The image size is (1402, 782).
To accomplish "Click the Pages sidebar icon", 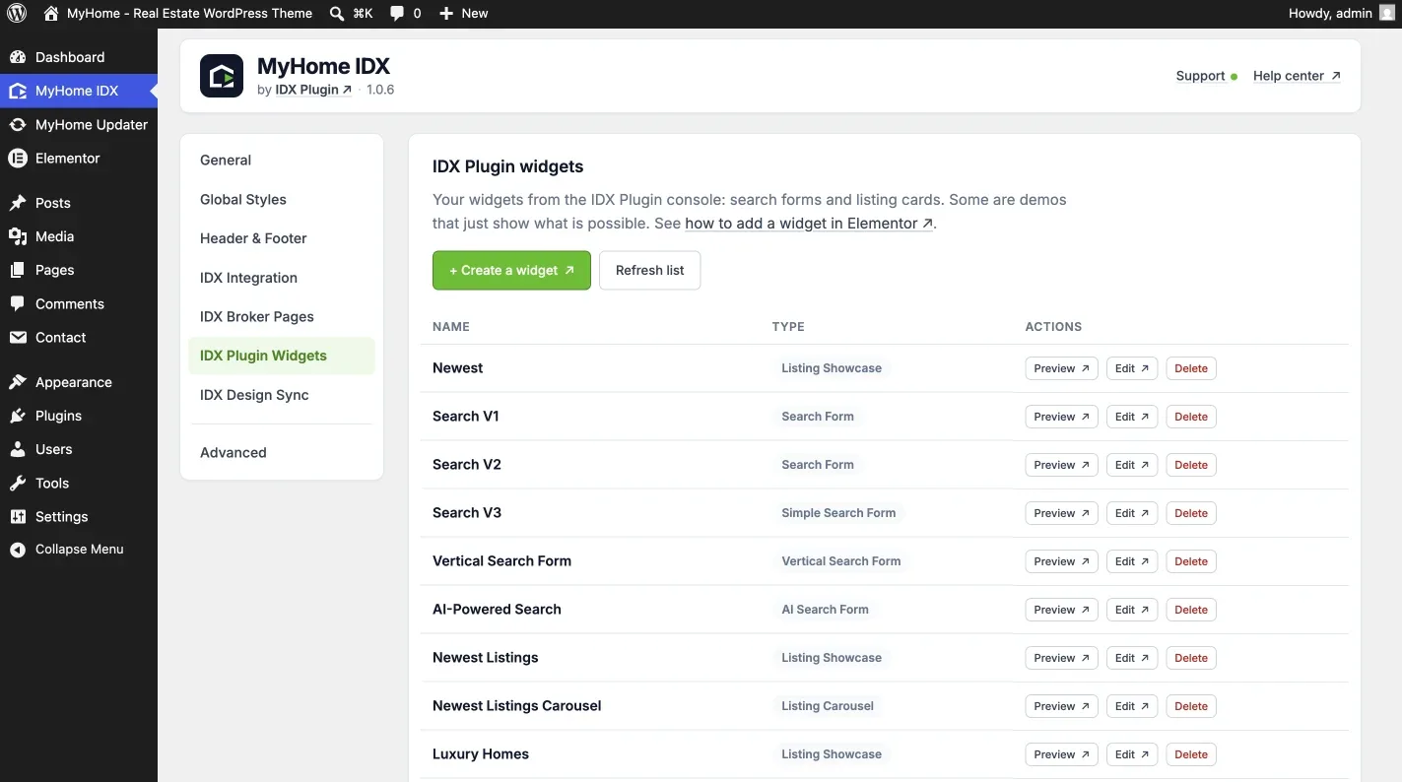I will pyautogui.click(x=18, y=270).
